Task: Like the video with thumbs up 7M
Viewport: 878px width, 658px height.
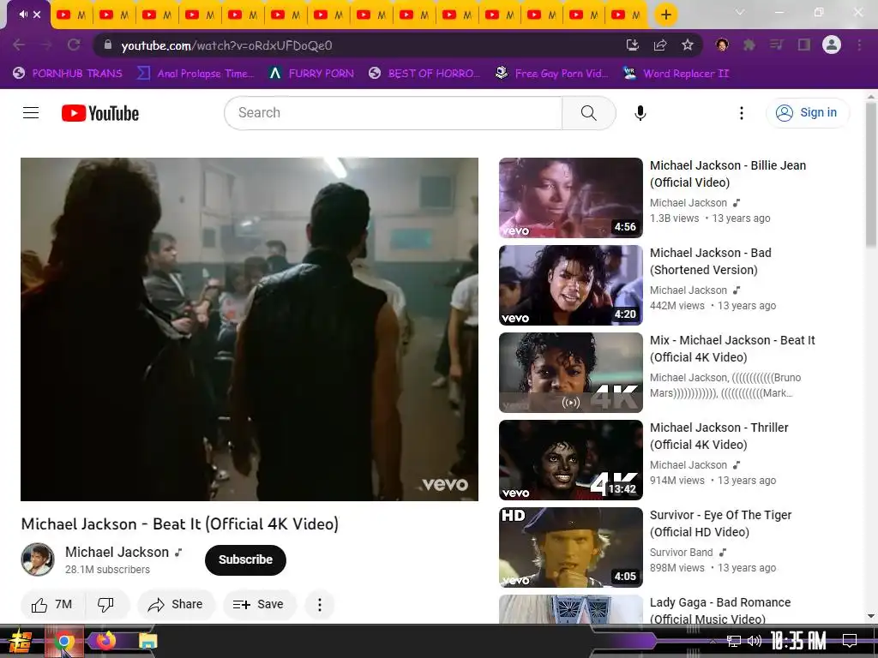Action: click(52, 604)
